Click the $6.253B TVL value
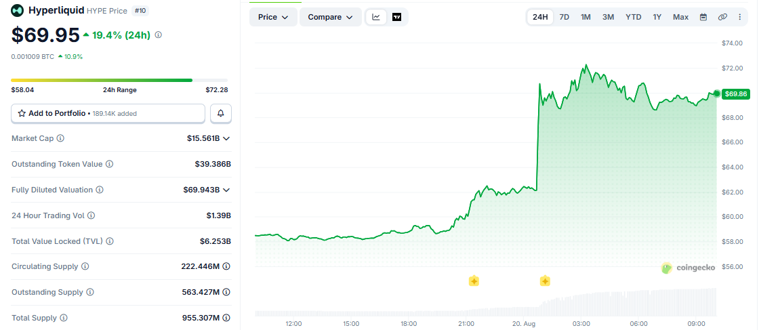Screen dimensions: 759x330 click(x=216, y=241)
